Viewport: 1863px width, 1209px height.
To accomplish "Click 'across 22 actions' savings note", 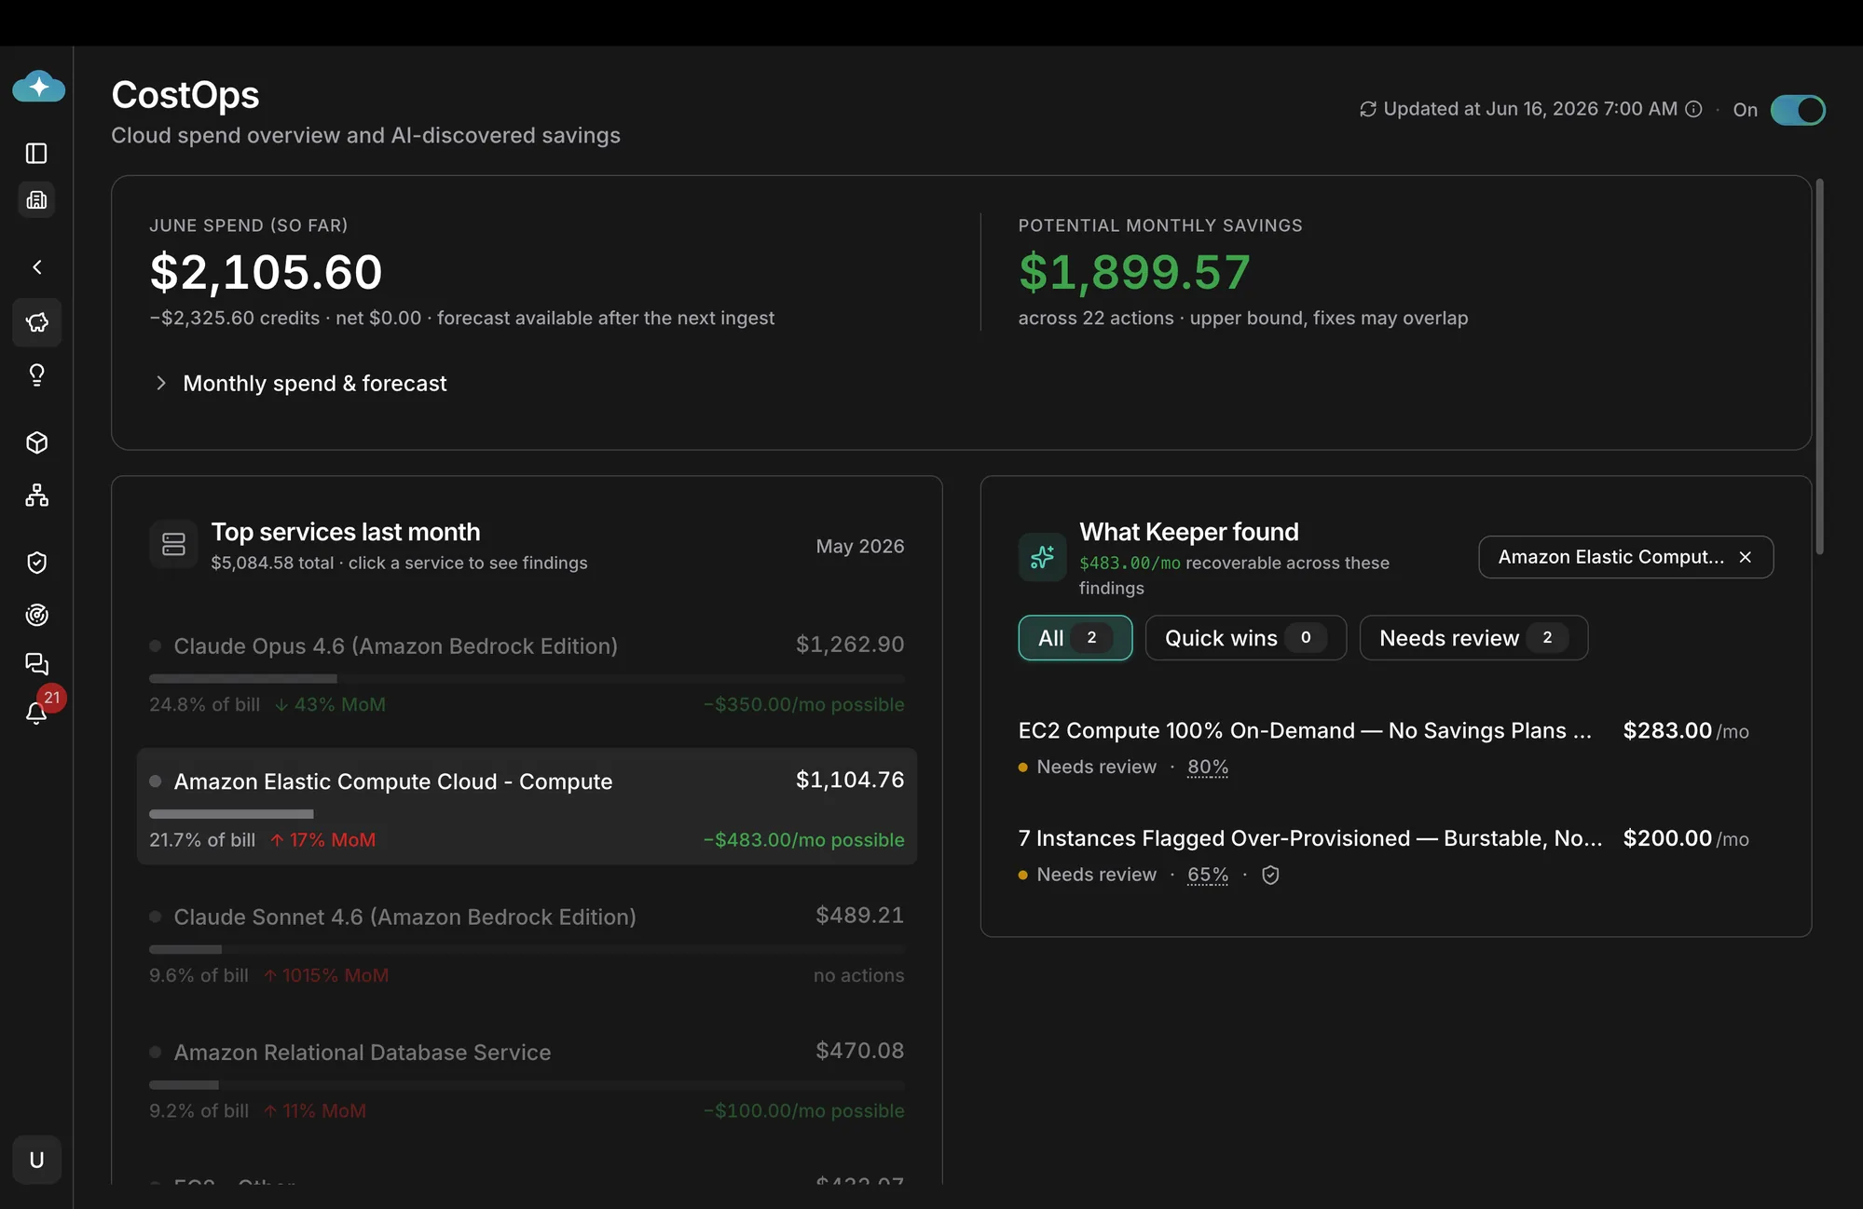I will pyautogui.click(x=1096, y=318).
